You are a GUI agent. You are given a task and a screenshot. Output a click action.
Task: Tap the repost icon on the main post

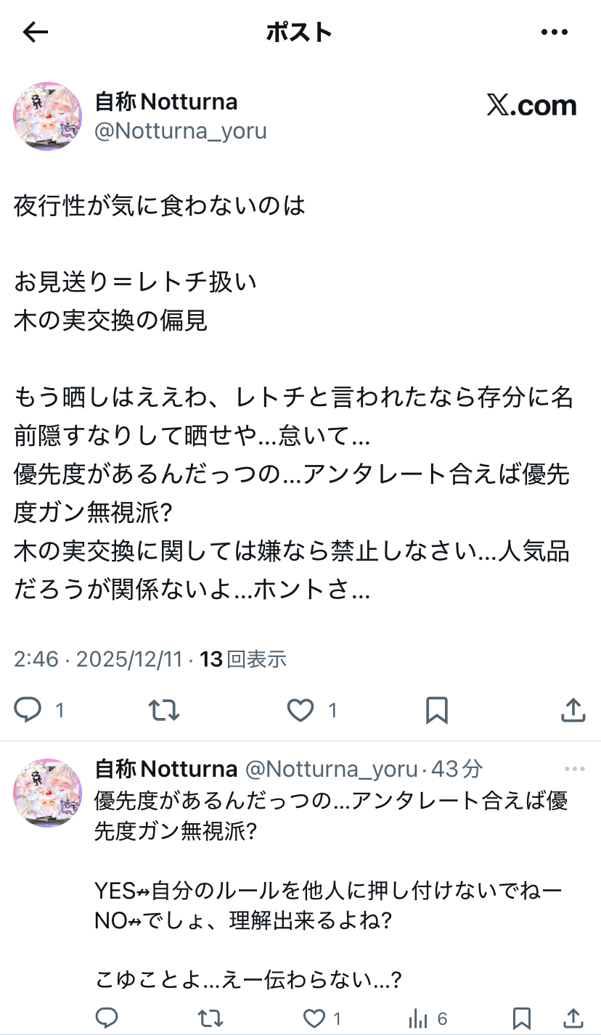point(164,710)
